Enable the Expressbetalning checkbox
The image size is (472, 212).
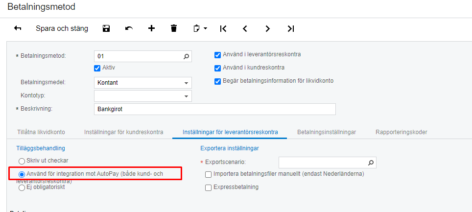[x=209, y=187]
